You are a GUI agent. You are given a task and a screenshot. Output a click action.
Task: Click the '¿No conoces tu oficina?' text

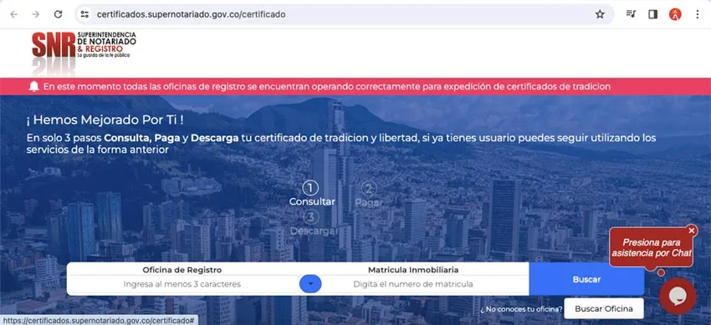click(521, 310)
